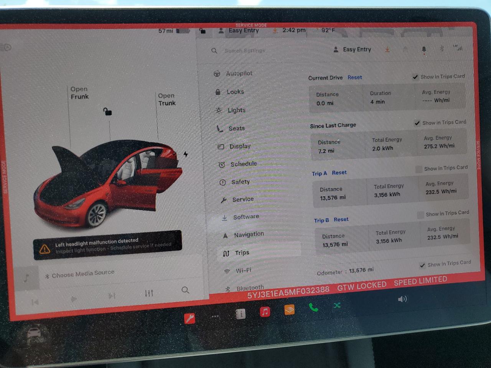Tap Open Trunk label
This screenshot has height=368, width=491.
point(167,99)
